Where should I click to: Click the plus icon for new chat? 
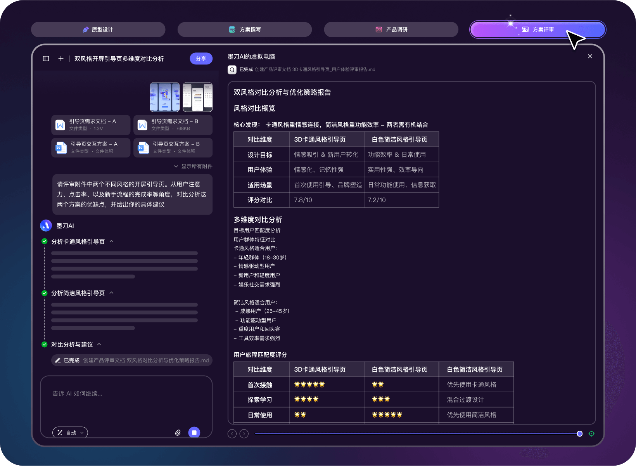coord(61,59)
